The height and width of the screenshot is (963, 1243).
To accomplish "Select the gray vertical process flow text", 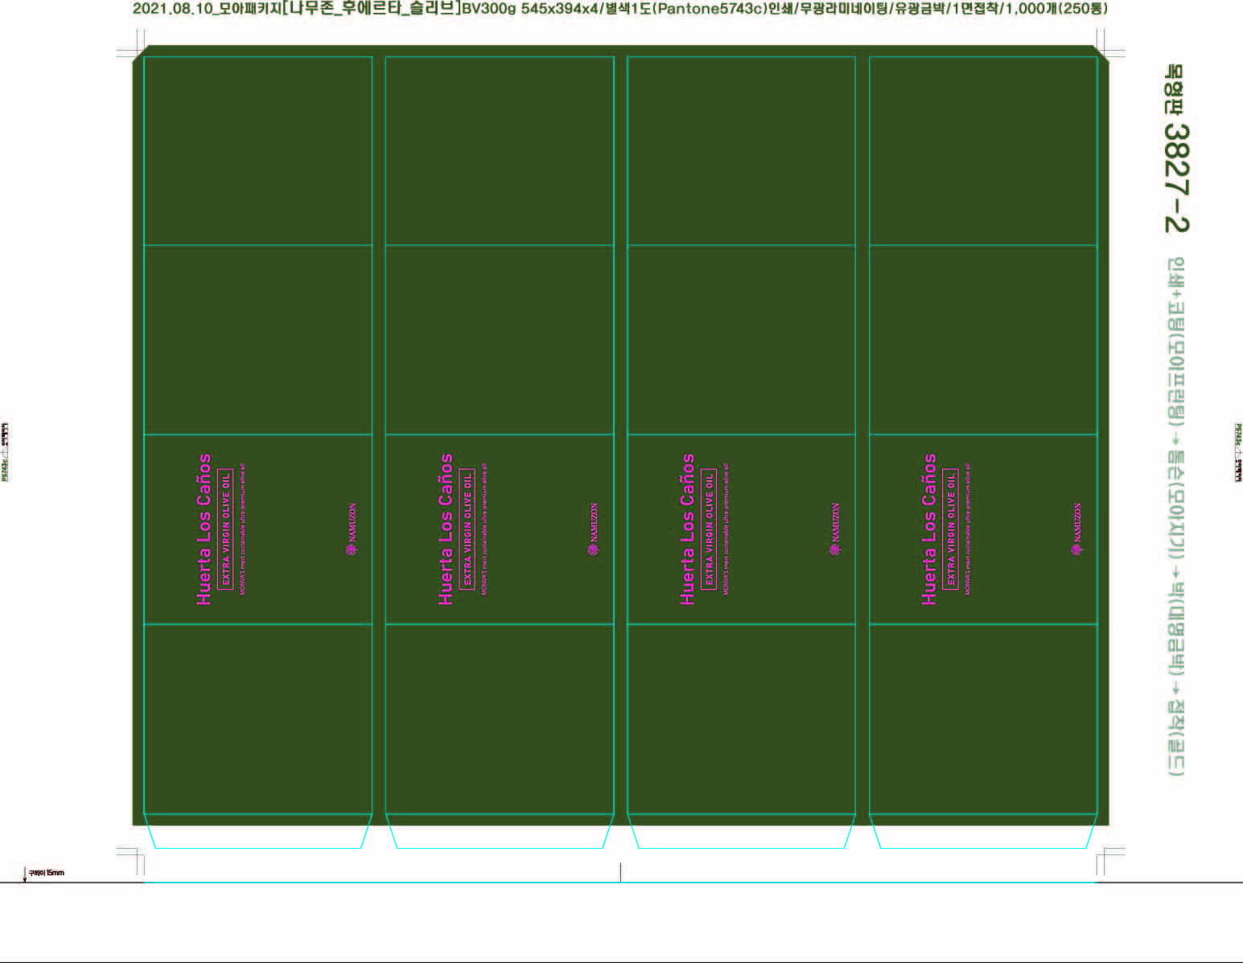I will tap(1175, 516).
